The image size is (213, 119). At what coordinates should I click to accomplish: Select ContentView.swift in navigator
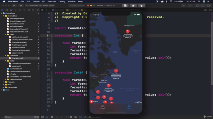[16, 24]
